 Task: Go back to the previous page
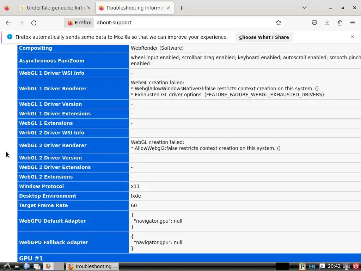8,23
